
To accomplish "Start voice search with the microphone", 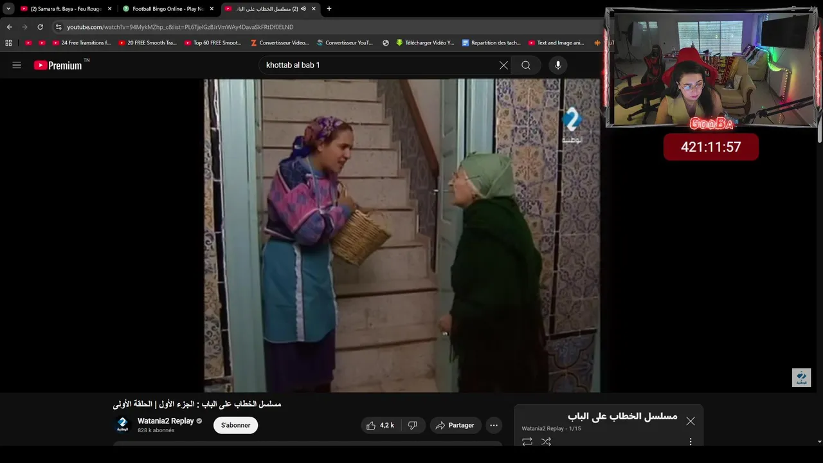I will [557, 65].
